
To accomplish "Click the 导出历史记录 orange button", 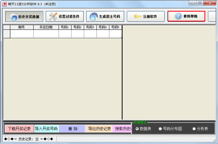I will (x=98, y=129).
